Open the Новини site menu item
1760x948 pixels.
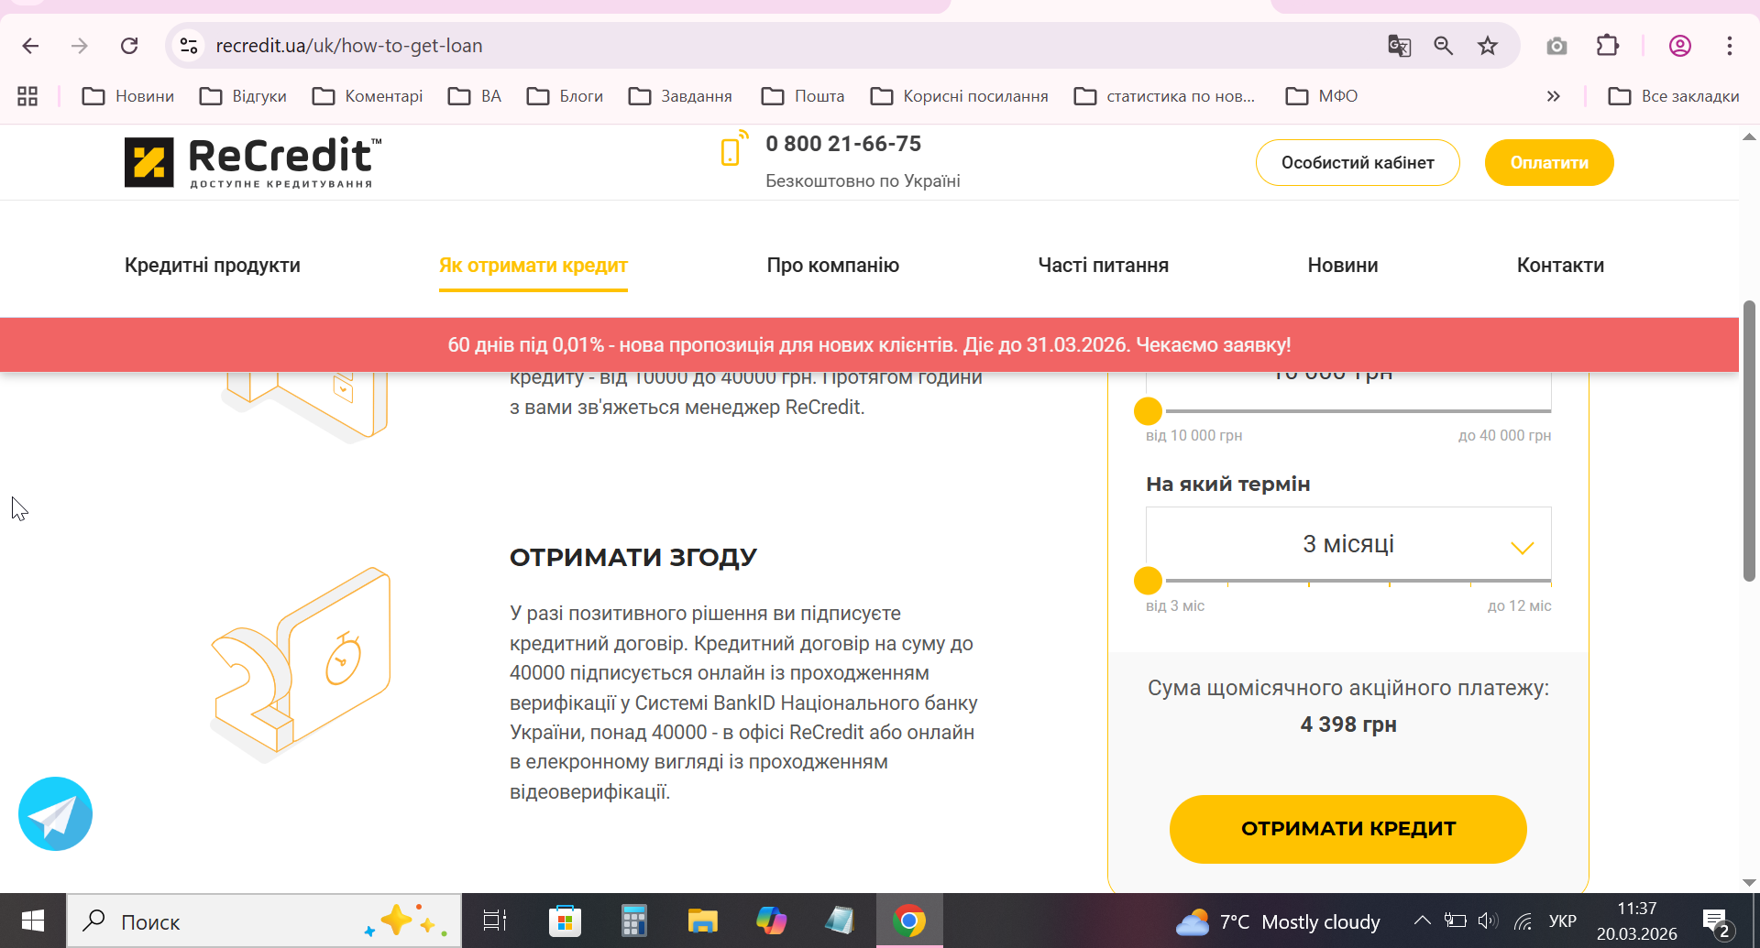(x=1343, y=266)
